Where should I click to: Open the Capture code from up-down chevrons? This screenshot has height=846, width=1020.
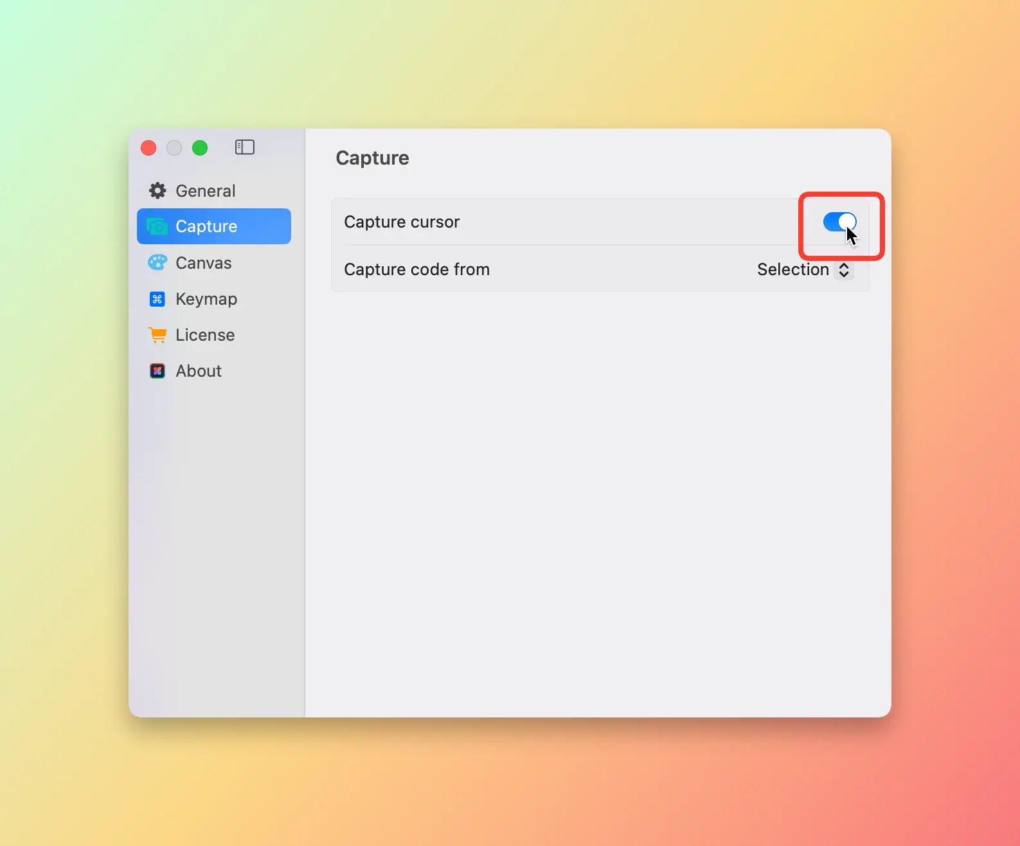[x=844, y=270]
